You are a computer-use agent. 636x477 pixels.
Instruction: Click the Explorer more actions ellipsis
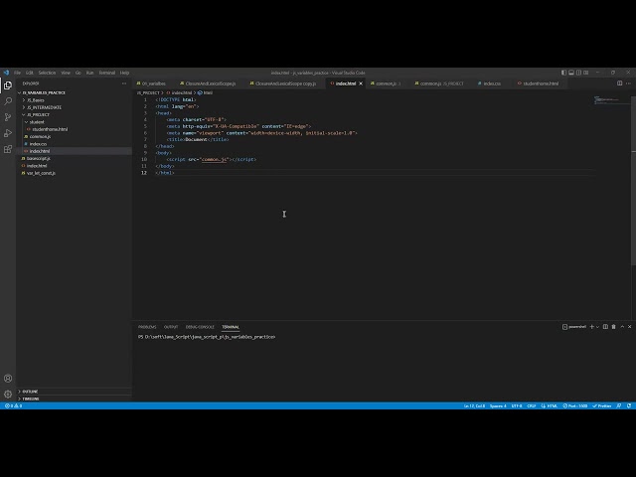[124, 83]
